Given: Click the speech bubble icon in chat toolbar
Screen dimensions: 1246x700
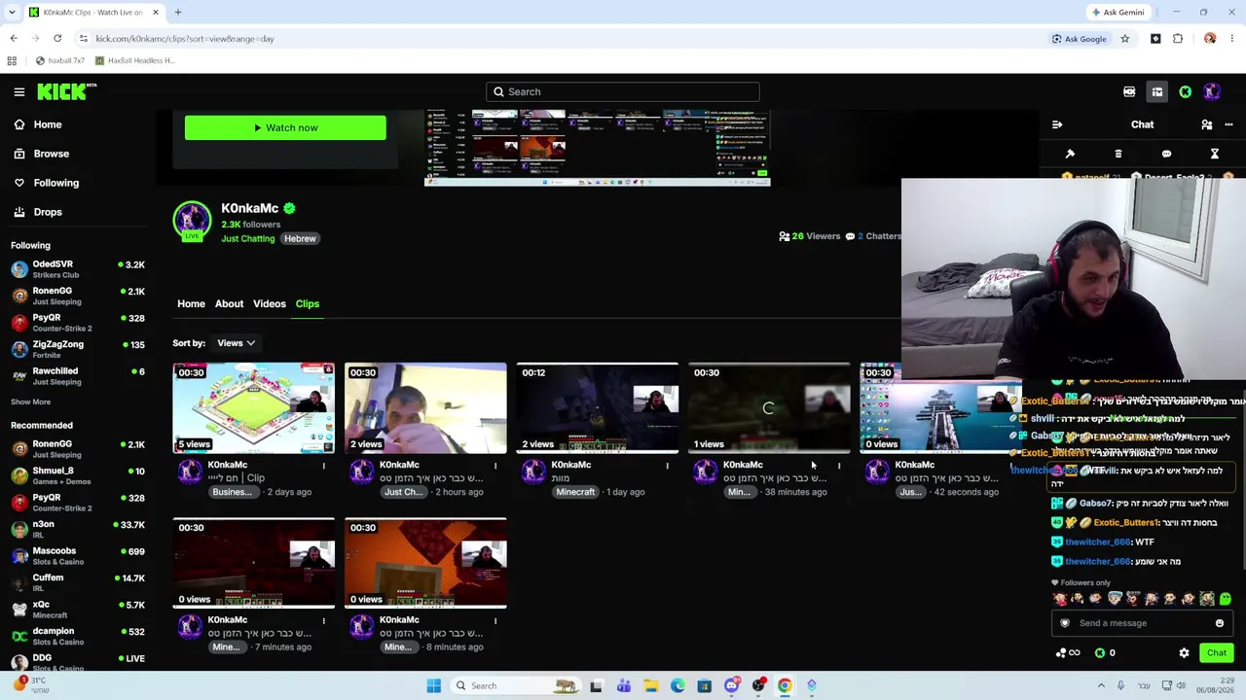Looking at the screenshot, I should point(1166,154).
